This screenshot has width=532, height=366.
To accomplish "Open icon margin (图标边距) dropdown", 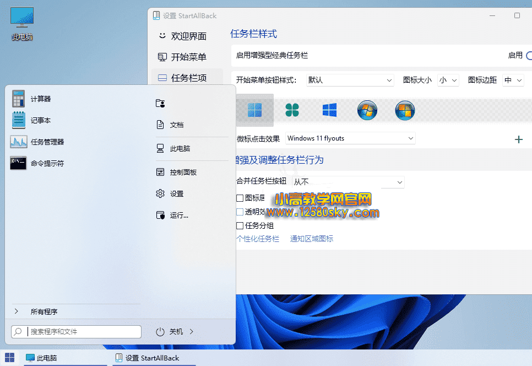I will (513, 80).
